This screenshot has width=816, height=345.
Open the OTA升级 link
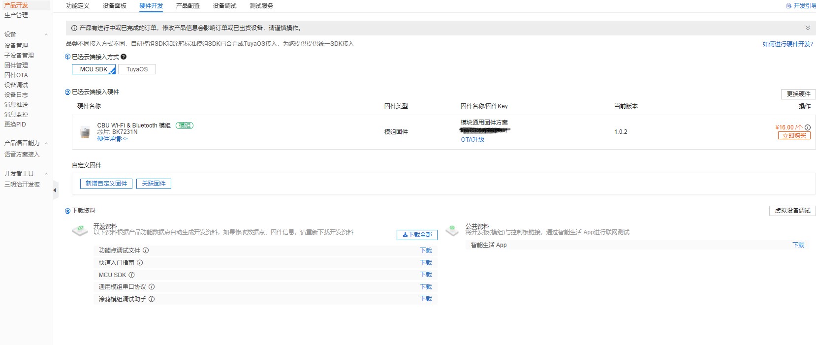click(x=472, y=140)
